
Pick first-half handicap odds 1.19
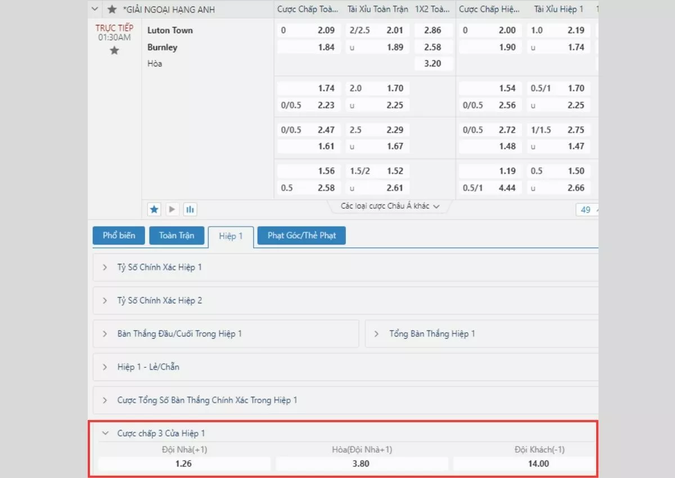tap(490, 171)
